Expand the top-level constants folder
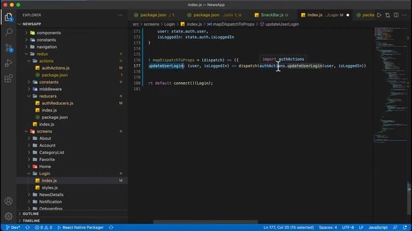The width and height of the screenshot is (412, 231). point(46,40)
